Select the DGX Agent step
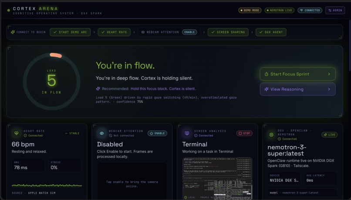The height and width of the screenshot is (200, 351). (271, 32)
